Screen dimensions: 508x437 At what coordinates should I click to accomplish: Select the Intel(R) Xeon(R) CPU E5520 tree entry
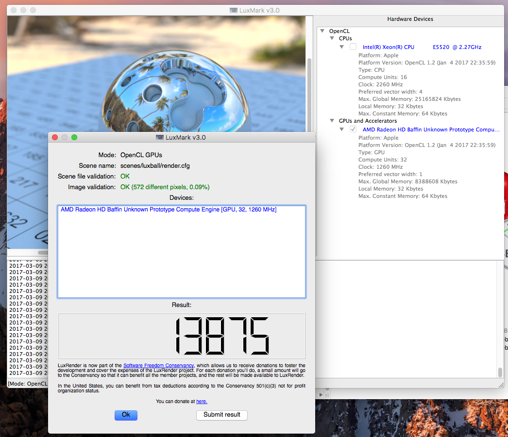click(x=422, y=47)
